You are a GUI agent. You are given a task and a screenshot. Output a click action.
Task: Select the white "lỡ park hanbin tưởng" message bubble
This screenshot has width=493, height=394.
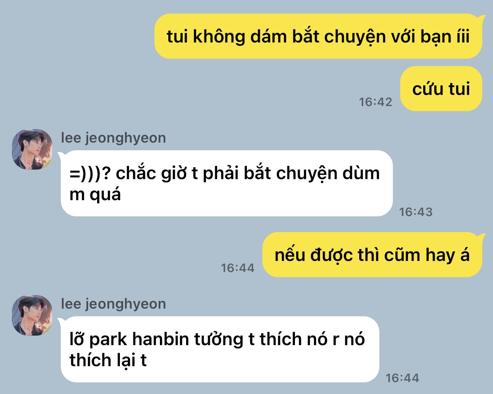click(x=220, y=350)
